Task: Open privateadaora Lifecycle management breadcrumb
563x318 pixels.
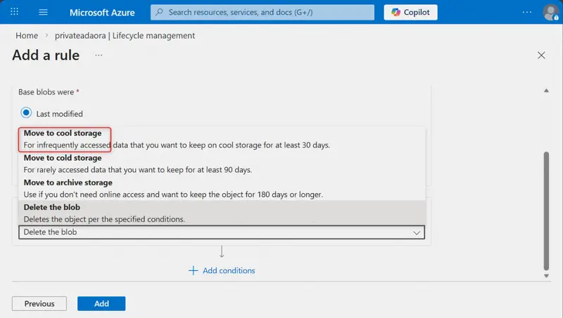Action: click(125, 36)
